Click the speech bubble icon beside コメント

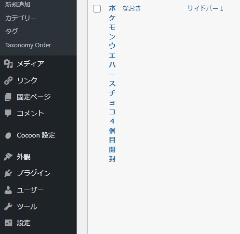coord(8,113)
